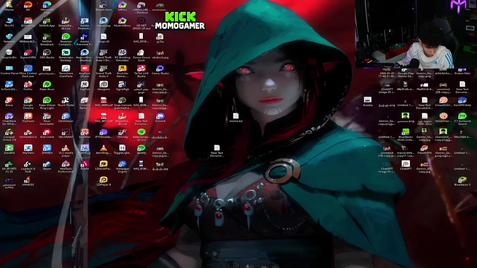Open the FiveM shortcut
This screenshot has width=477, height=268.
click(85, 165)
